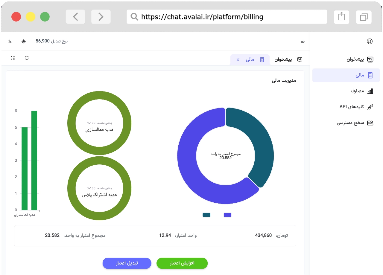Open the browser tabs overview icon
The height and width of the screenshot is (275, 383).
click(x=364, y=17)
